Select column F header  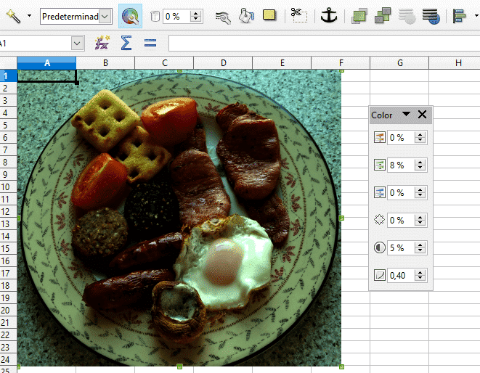pos(341,63)
